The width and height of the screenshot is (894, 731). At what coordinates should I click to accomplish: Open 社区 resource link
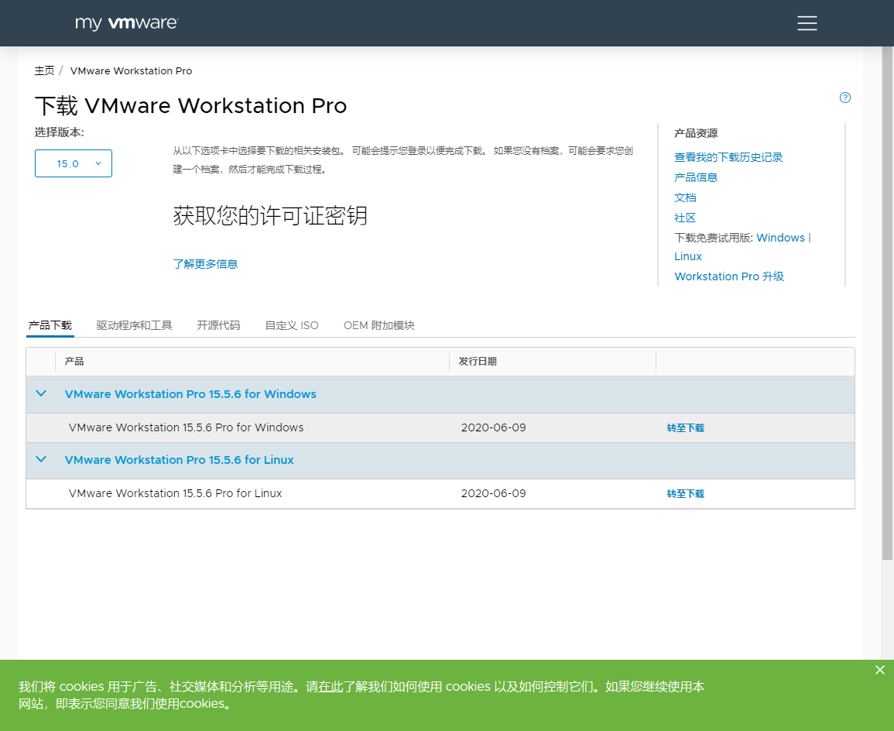click(685, 218)
